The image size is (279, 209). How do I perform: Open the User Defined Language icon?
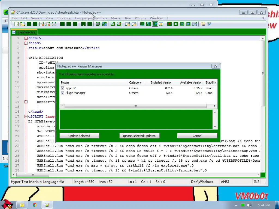pos(161,24)
